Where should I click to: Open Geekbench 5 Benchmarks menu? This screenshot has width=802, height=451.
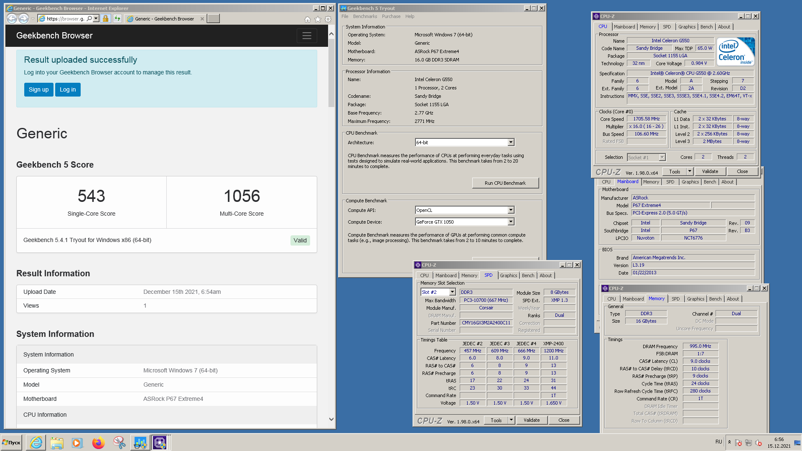365,16
